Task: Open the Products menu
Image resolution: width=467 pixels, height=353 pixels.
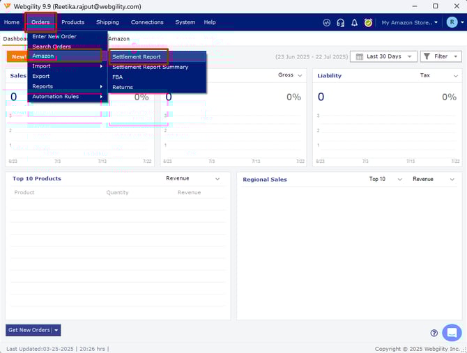Action: [x=72, y=22]
